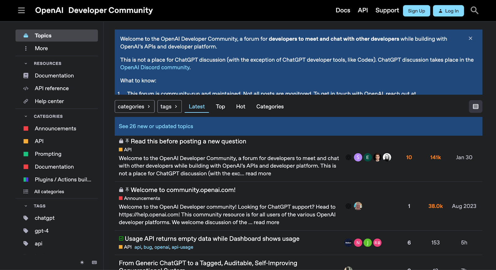Click the Documentation book icon under Resources
Viewport: 496px width, 270px height.
26,76
